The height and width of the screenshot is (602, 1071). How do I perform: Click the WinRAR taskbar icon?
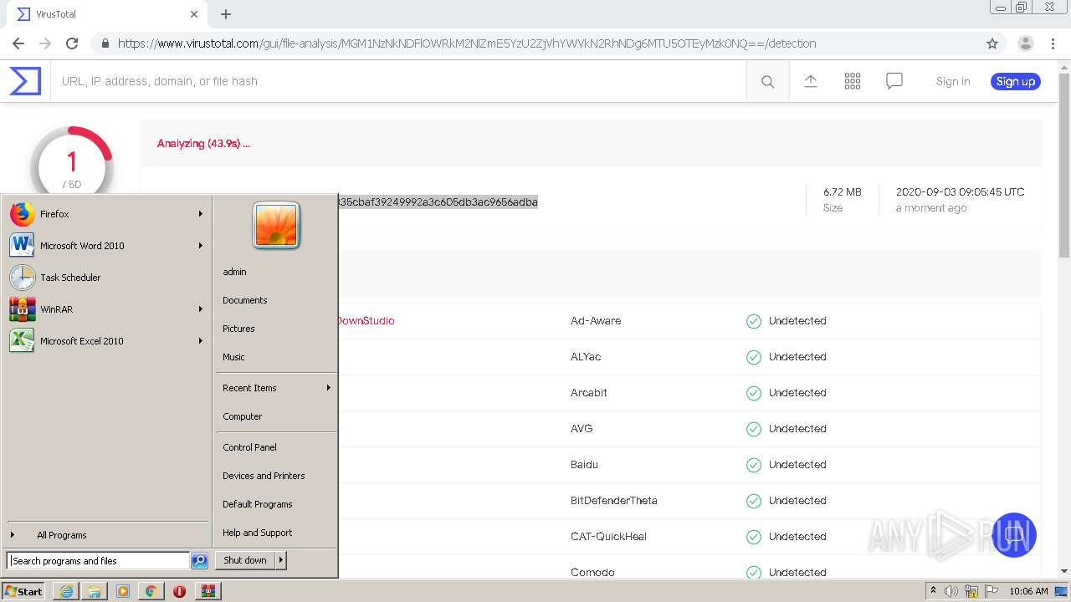[208, 591]
